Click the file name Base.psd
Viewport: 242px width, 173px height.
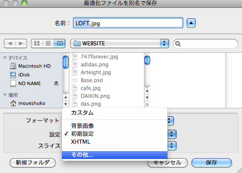click(x=92, y=80)
